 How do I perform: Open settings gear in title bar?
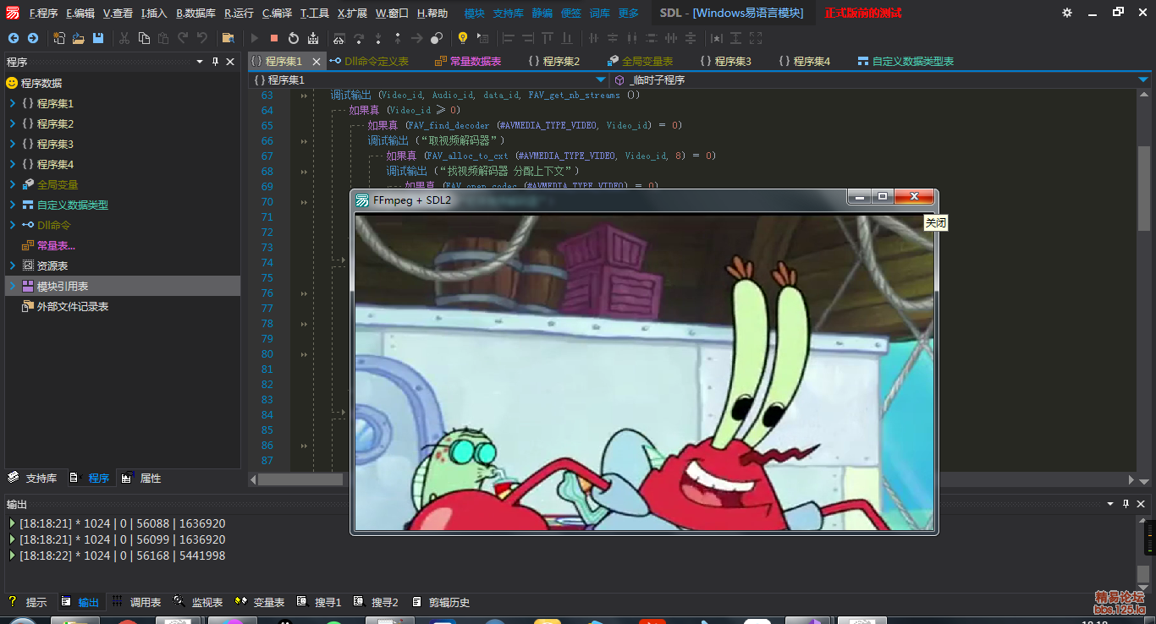point(1067,13)
